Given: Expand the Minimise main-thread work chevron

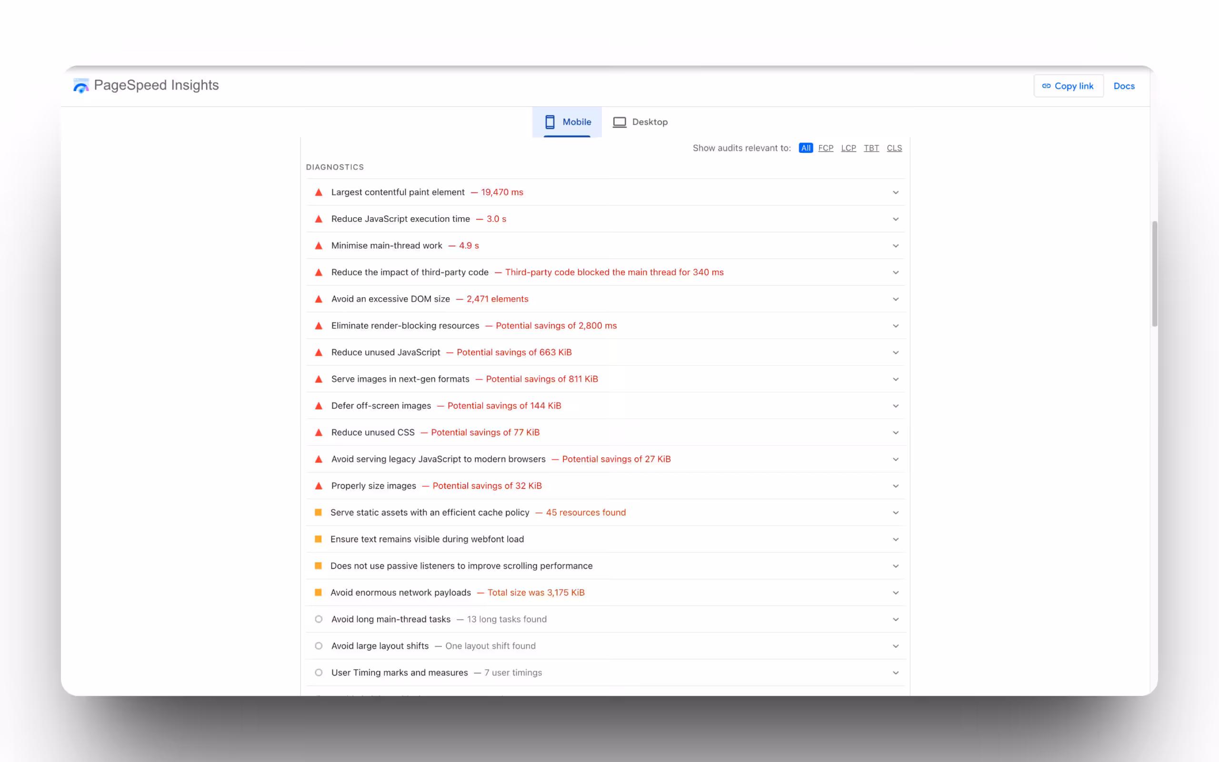Looking at the screenshot, I should pos(896,246).
